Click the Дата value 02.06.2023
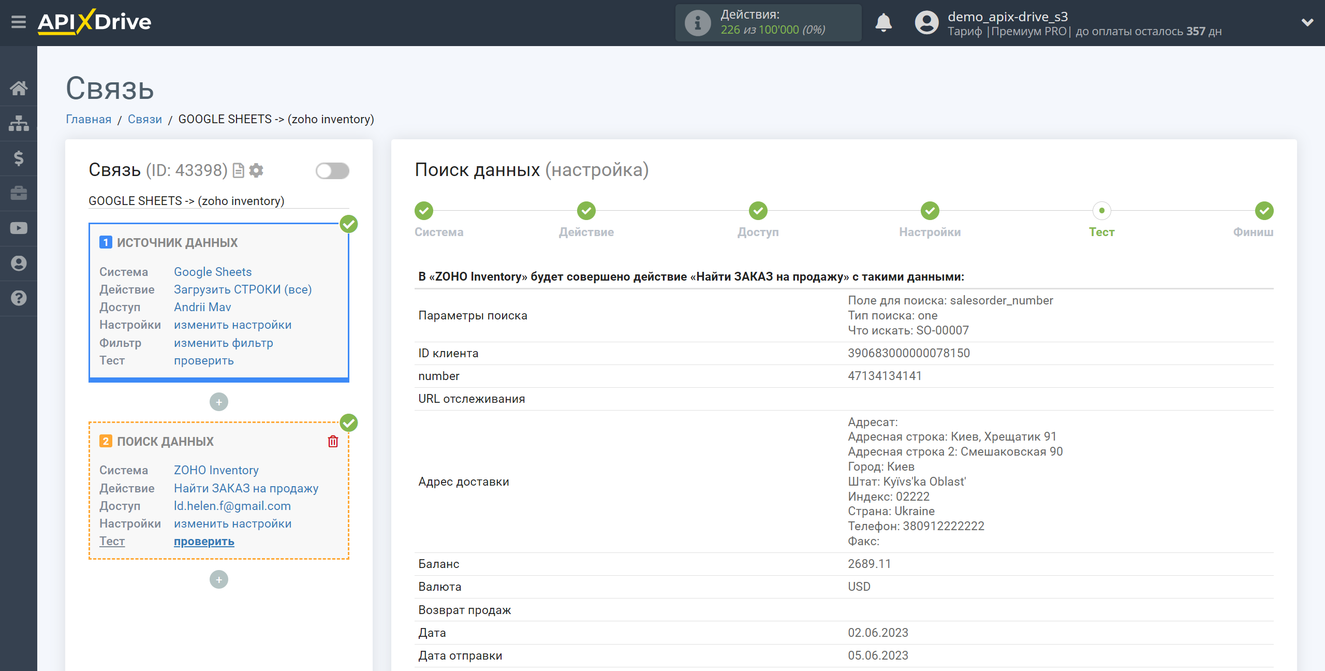This screenshot has height=671, width=1325. click(878, 633)
